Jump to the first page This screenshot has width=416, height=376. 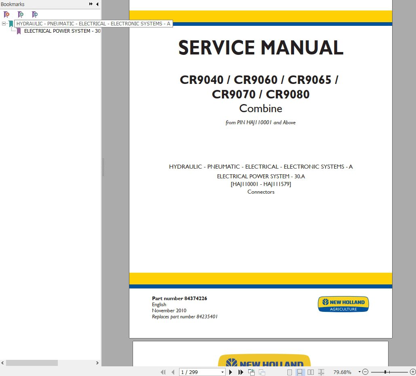click(163, 372)
